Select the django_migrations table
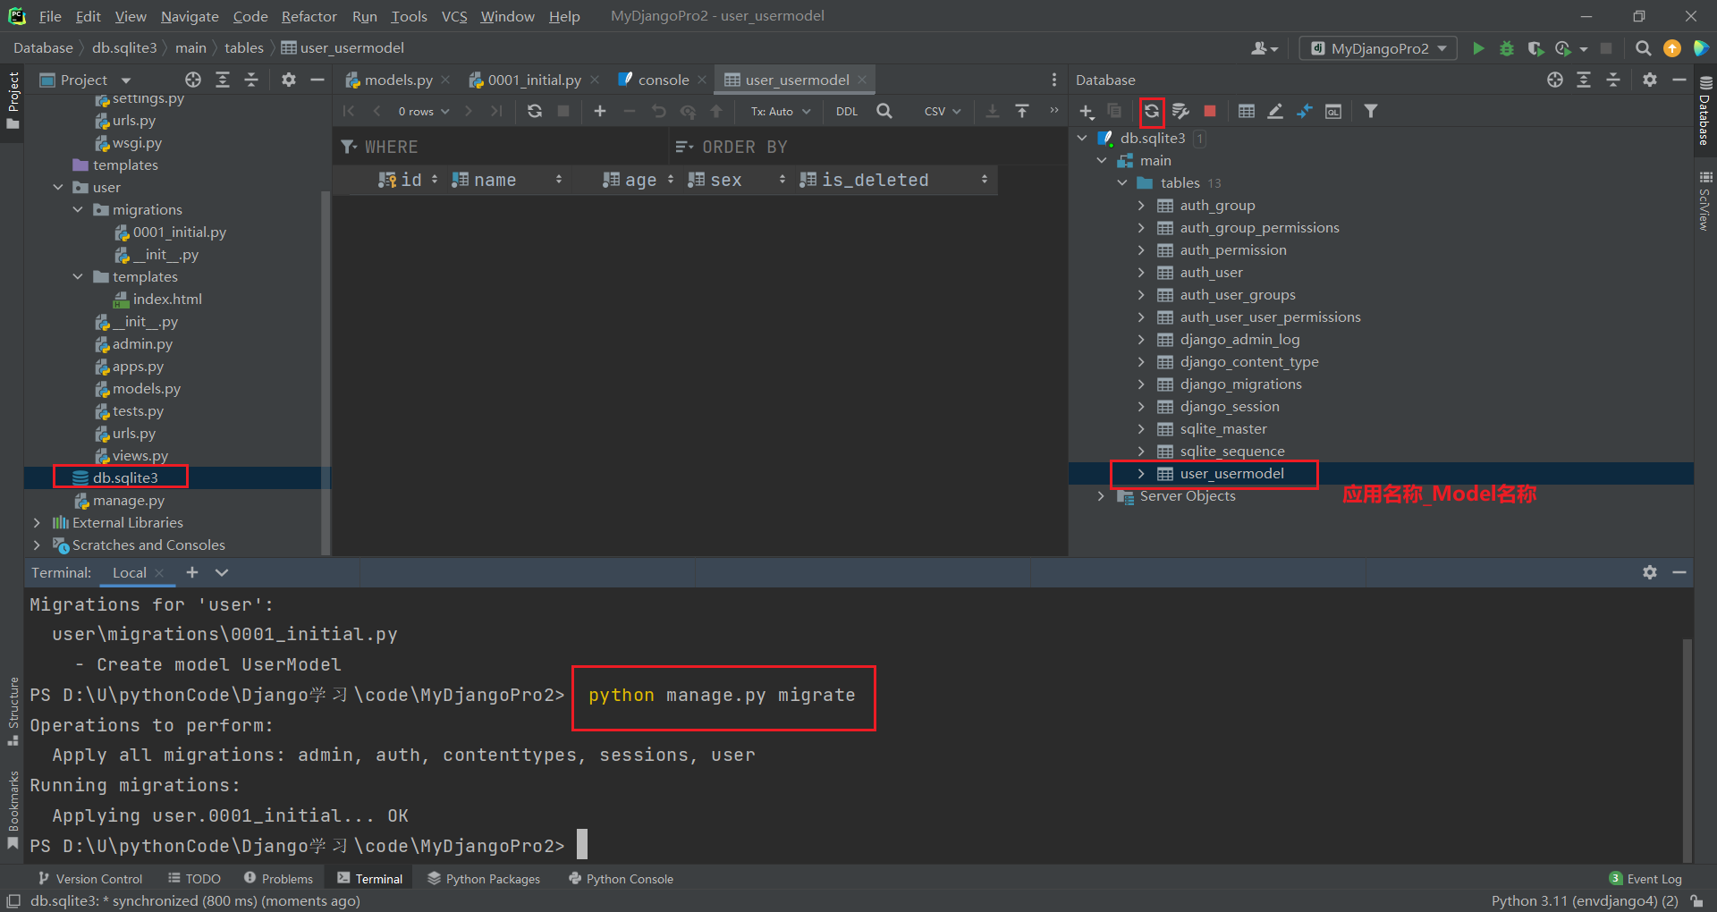The image size is (1717, 912). [x=1240, y=384]
